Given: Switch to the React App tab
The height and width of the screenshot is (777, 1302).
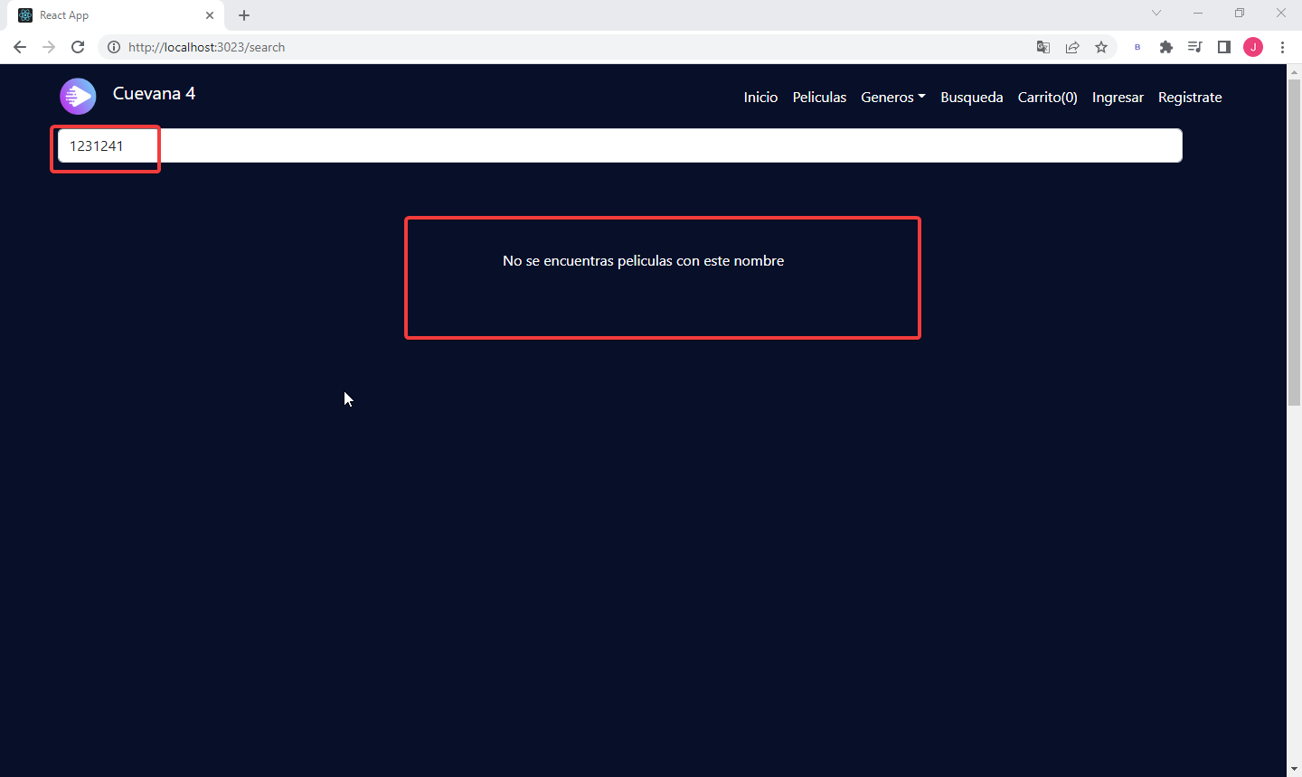Looking at the screenshot, I should point(108,14).
